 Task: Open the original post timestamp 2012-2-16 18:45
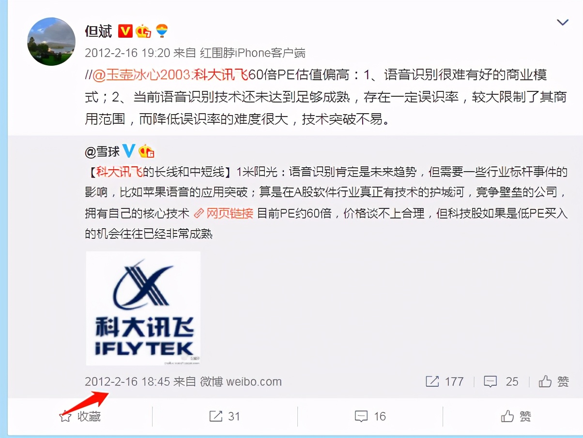127,381
